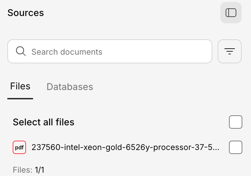Open the 237560-intel-xeon-gold-6526y file
This screenshot has height=176, width=251.
coord(125,147)
